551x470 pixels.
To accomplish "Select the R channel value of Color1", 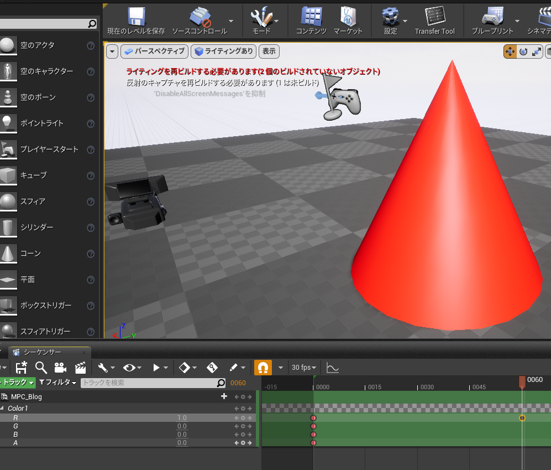I will 182,417.
